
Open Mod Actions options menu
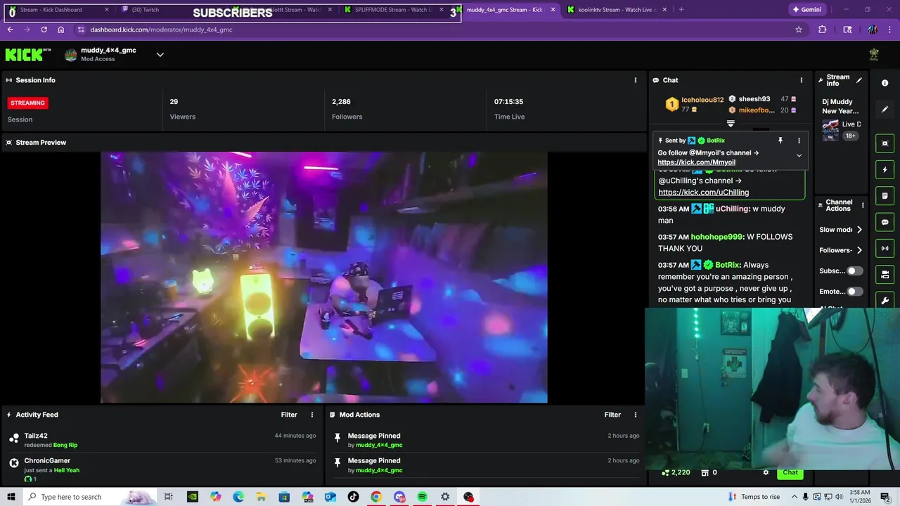click(x=636, y=415)
